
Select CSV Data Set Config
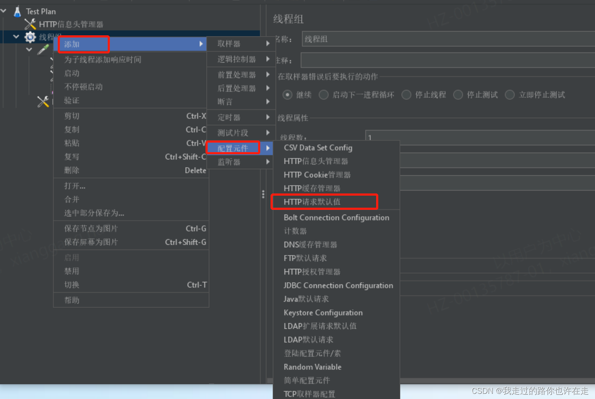336,148
